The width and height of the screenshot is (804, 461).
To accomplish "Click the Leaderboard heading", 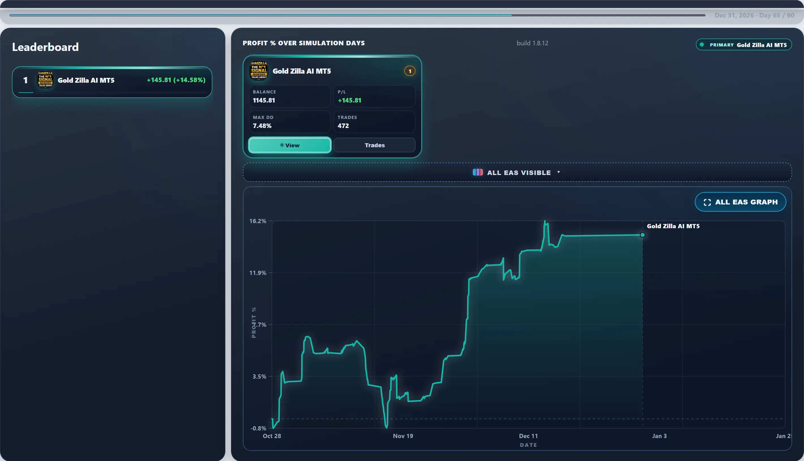I will 45,47.
